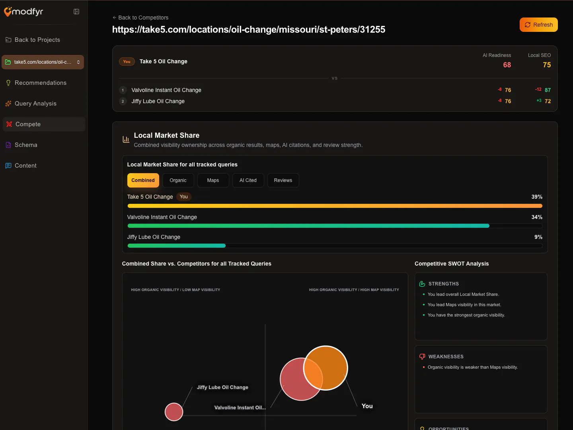Click the Jiffy Lube Oil Change progress bar
573x430 pixels.
click(x=335, y=246)
